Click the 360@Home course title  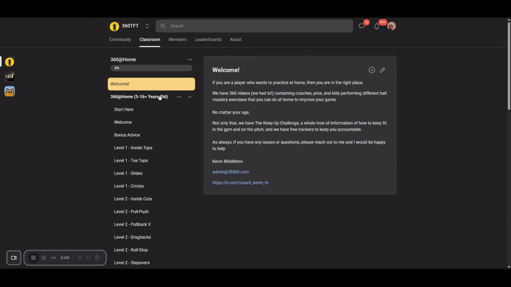pos(123,60)
